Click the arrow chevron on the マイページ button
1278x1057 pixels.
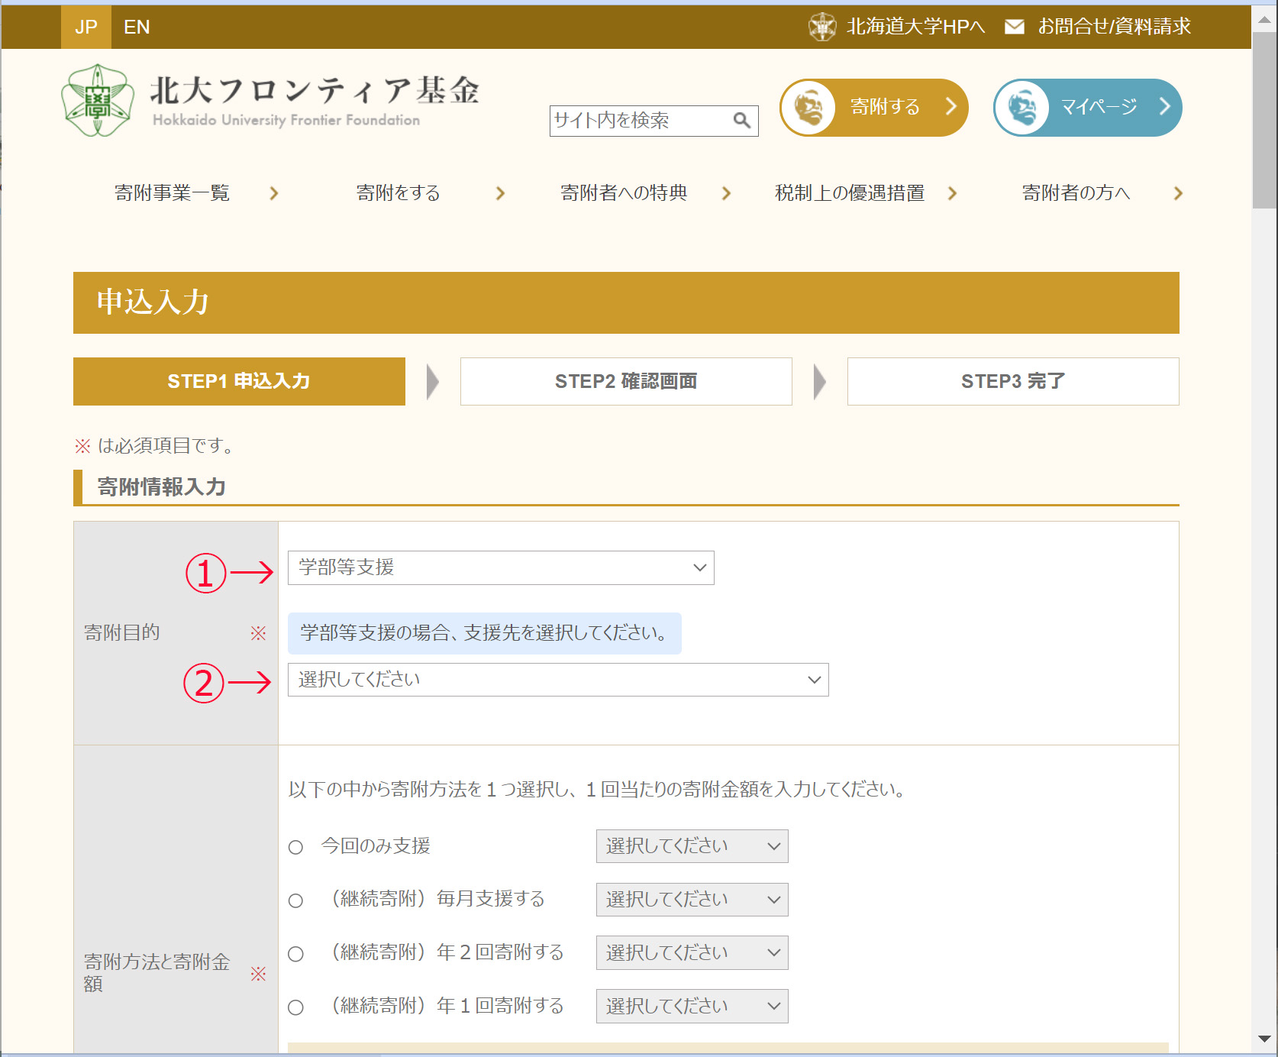tap(1164, 106)
